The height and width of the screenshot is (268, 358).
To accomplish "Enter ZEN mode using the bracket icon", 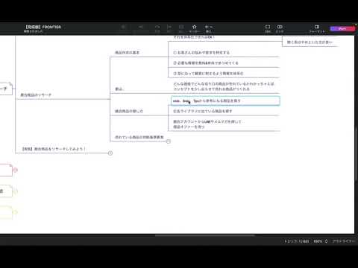I will pyautogui.click(x=268, y=27).
